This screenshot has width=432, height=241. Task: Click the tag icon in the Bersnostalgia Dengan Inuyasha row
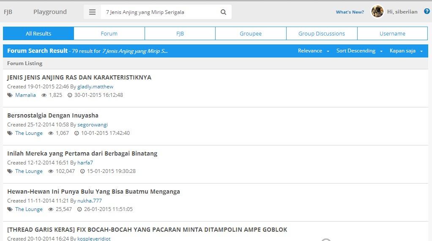coord(10,133)
